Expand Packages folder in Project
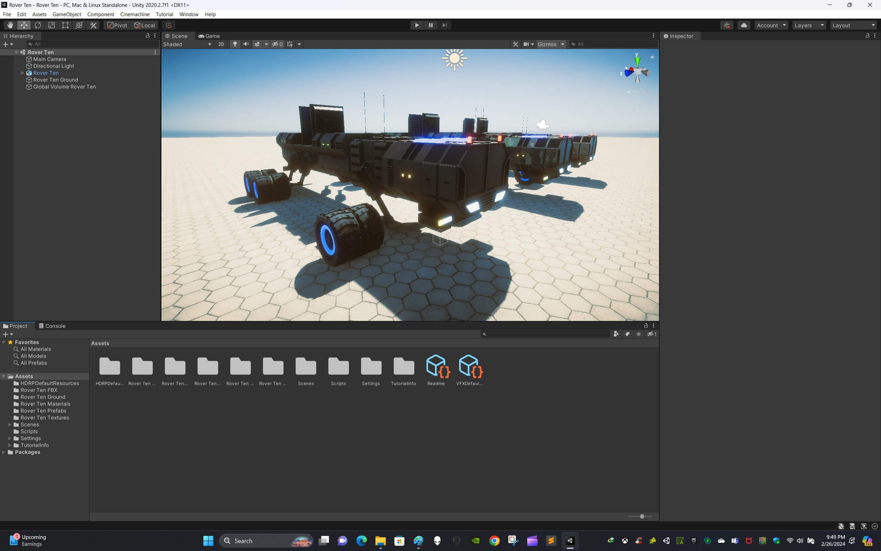Viewport: 881px width, 551px height. [4, 452]
